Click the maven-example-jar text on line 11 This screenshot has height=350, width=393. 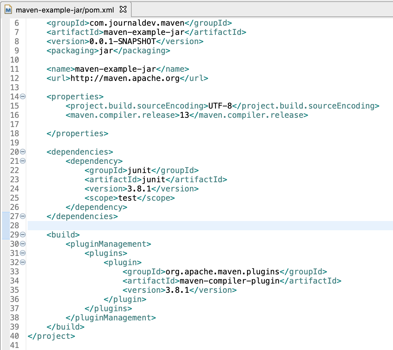(116, 69)
